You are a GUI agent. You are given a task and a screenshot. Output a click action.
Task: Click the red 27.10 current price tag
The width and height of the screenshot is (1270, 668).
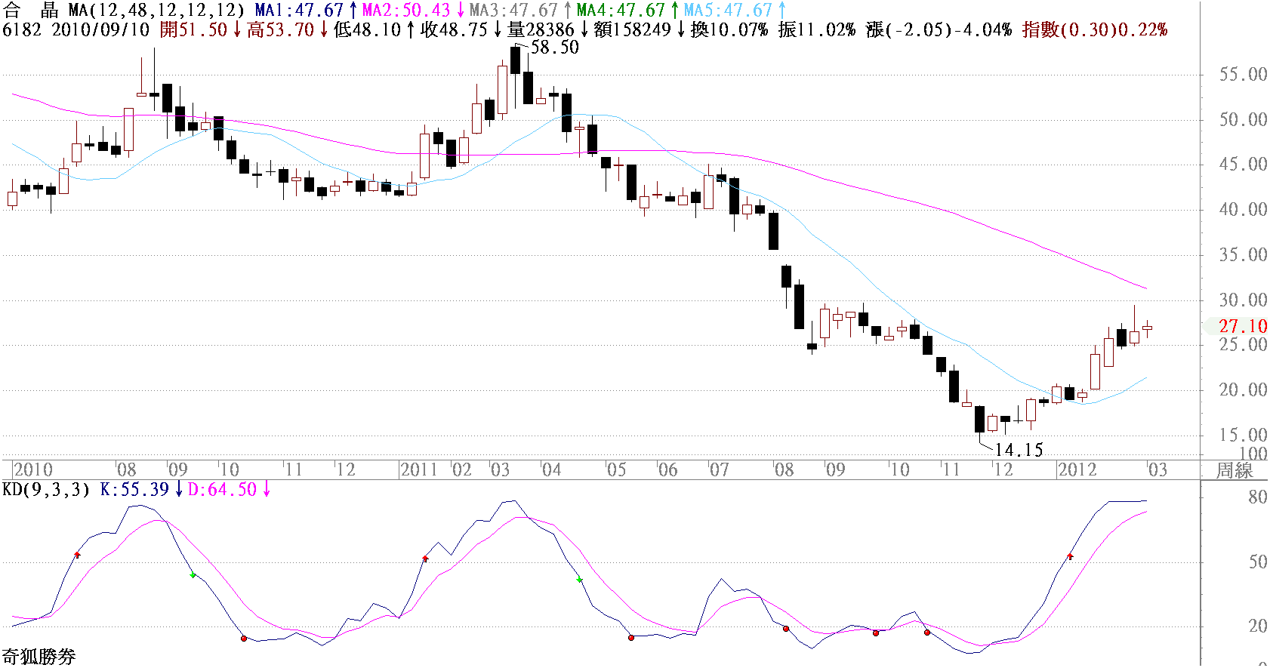[1243, 326]
